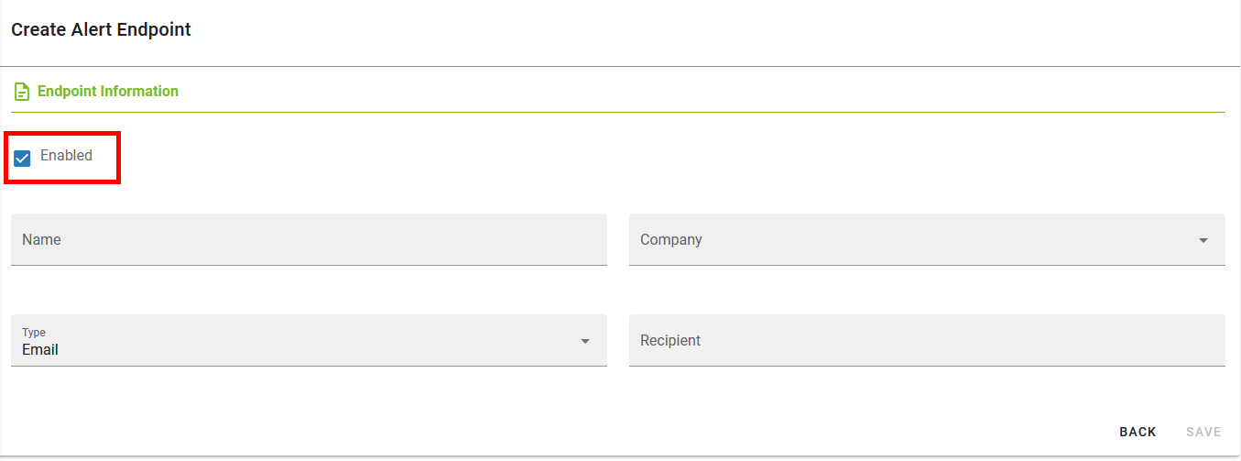Click the small Type label above Email

(x=34, y=333)
